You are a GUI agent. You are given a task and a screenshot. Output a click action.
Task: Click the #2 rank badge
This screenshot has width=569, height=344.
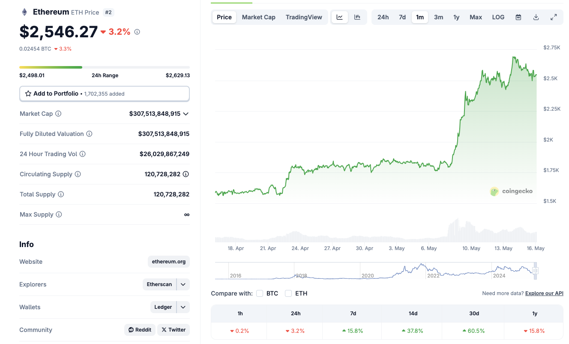point(108,12)
